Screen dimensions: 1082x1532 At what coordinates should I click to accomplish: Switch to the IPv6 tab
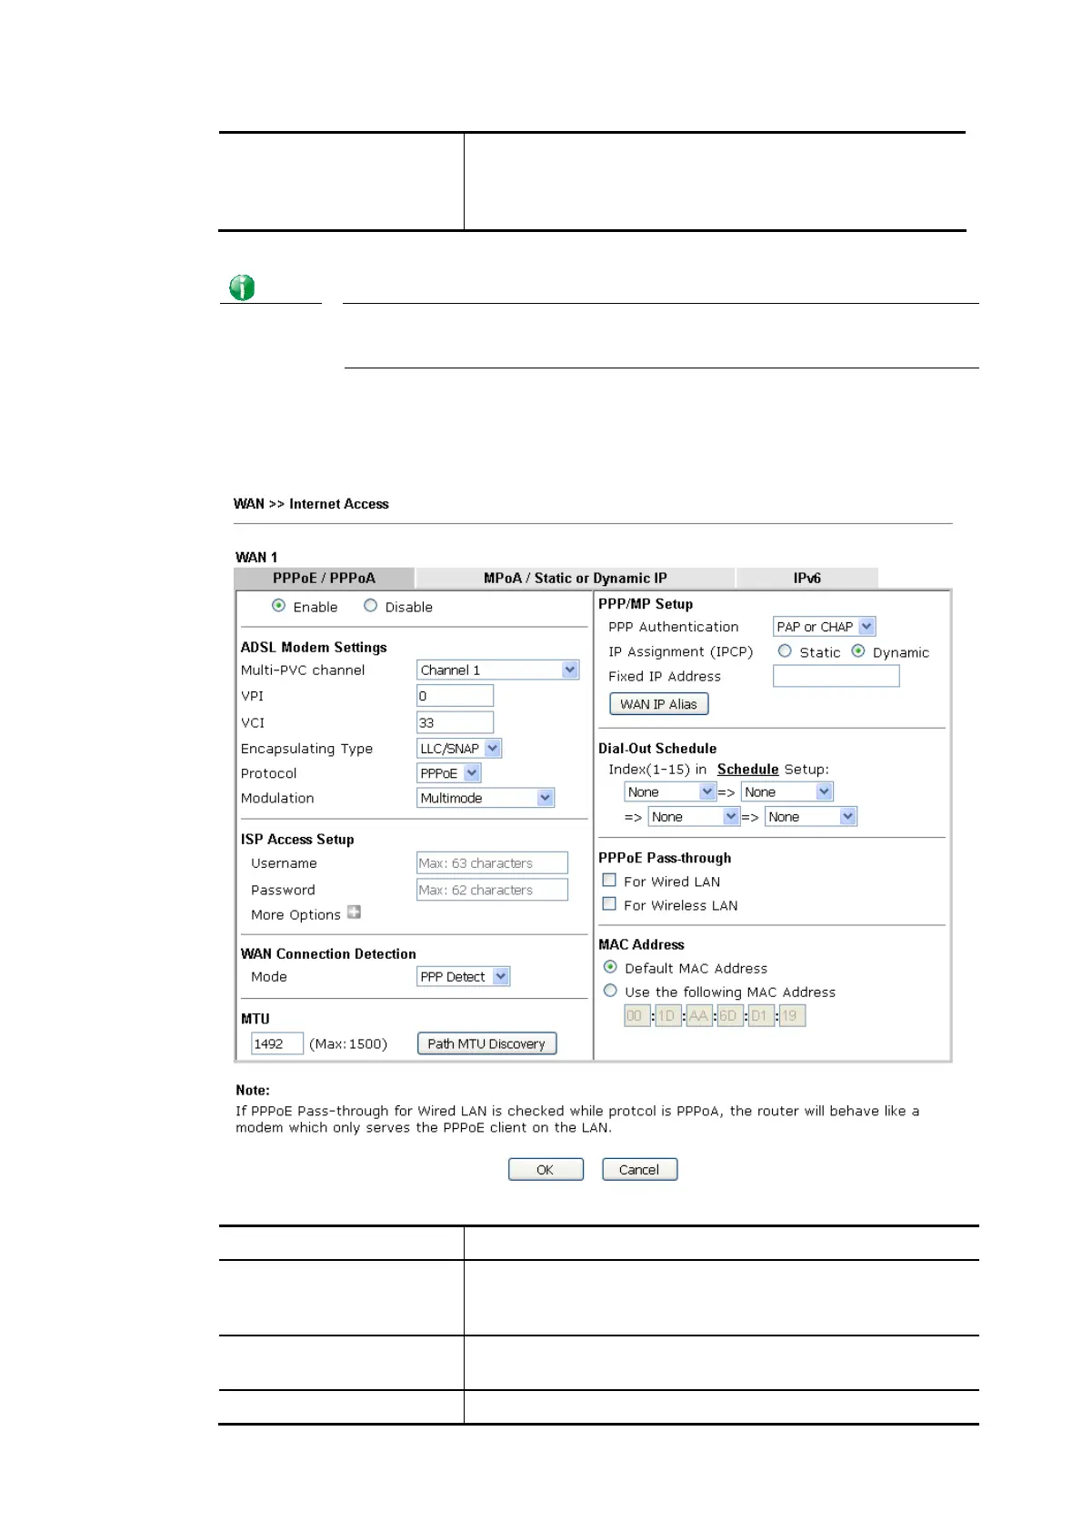[x=807, y=578]
